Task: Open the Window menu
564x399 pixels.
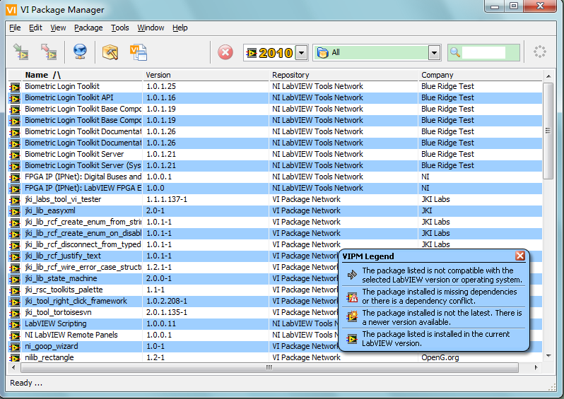Action: pyautogui.click(x=151, y=28)
